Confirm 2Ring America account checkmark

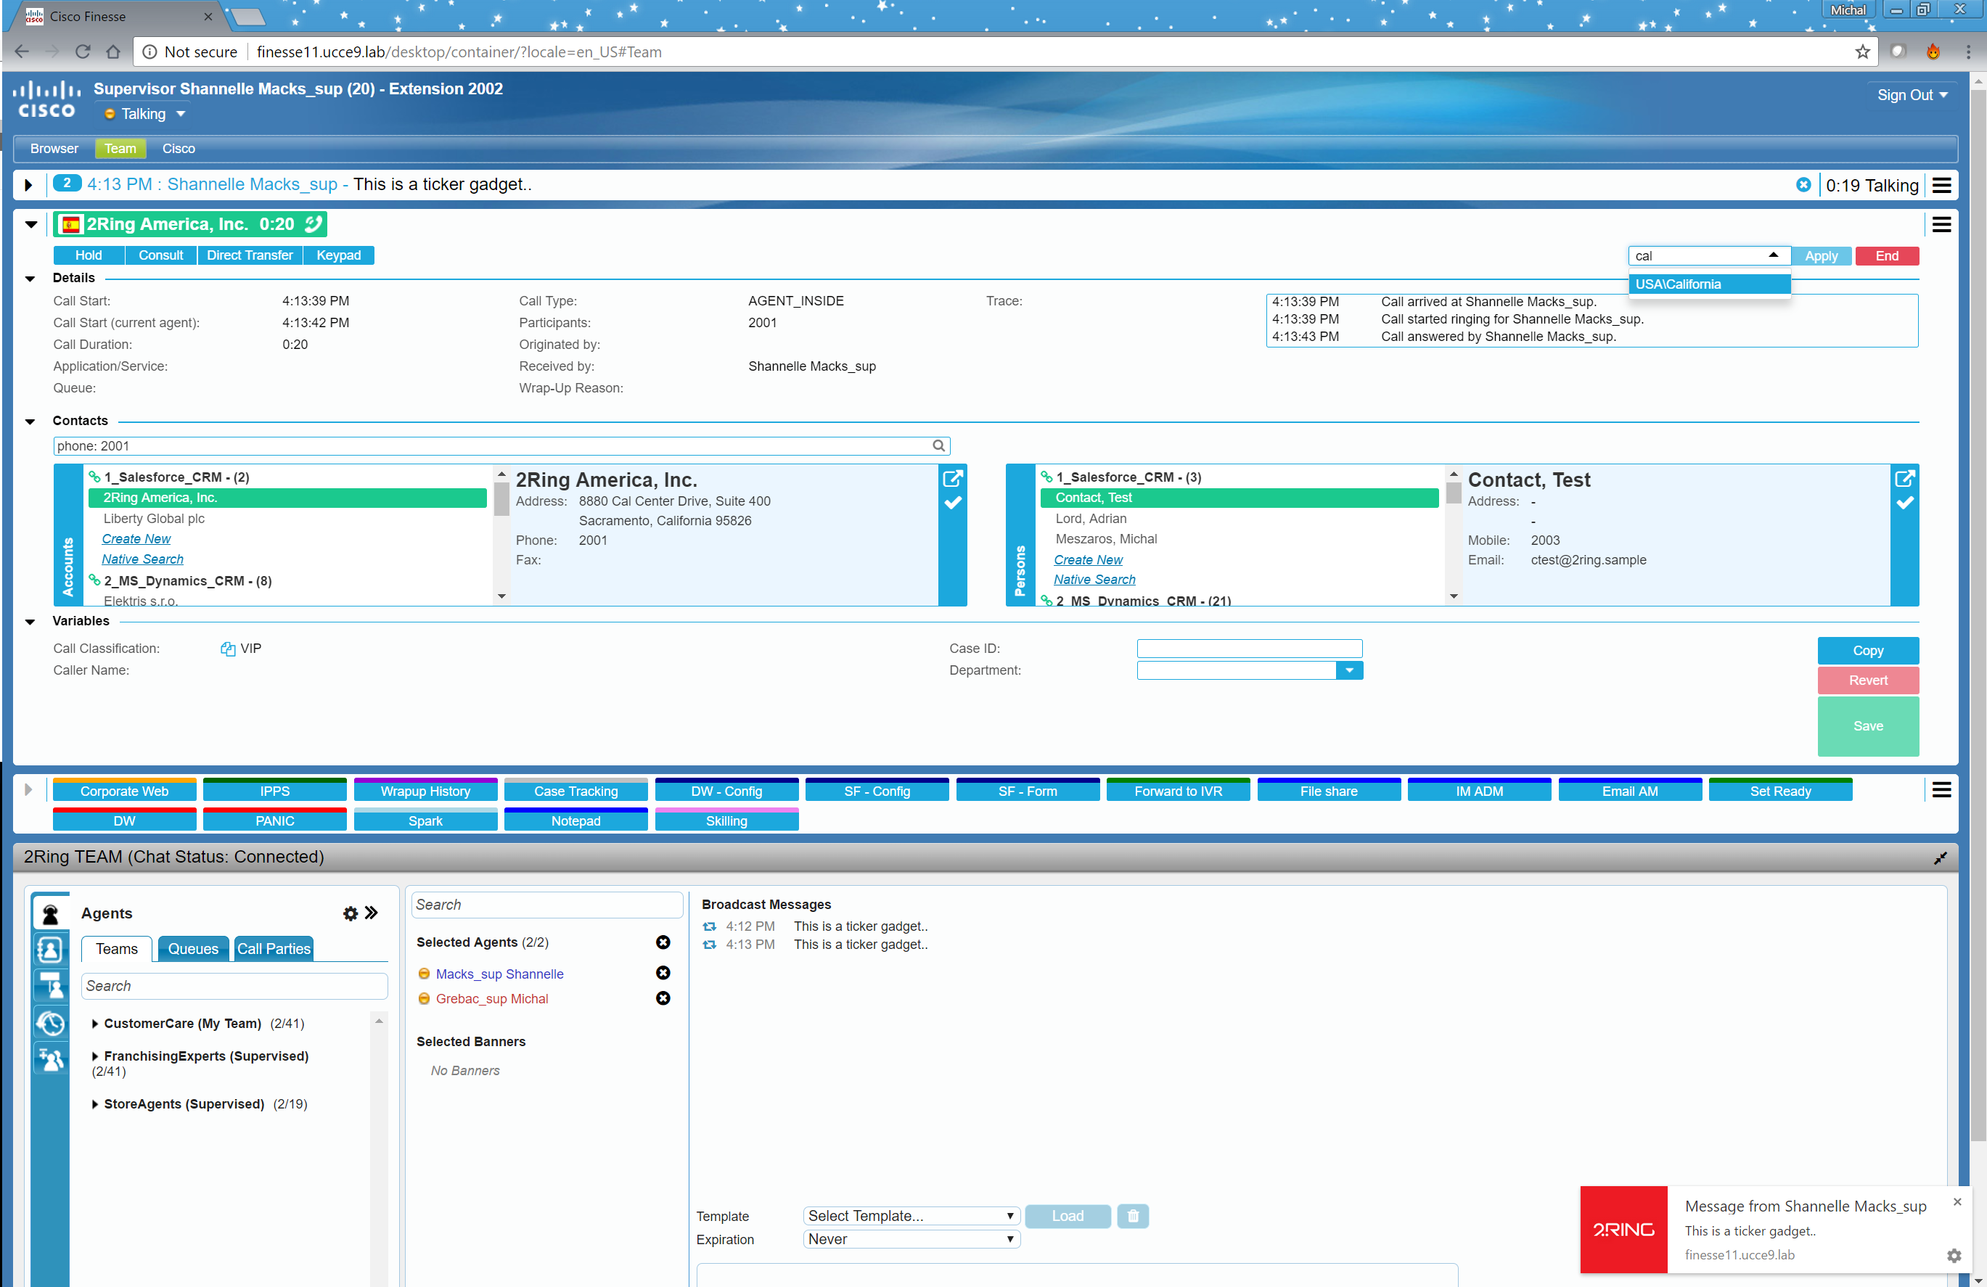(x=953, y=503)
